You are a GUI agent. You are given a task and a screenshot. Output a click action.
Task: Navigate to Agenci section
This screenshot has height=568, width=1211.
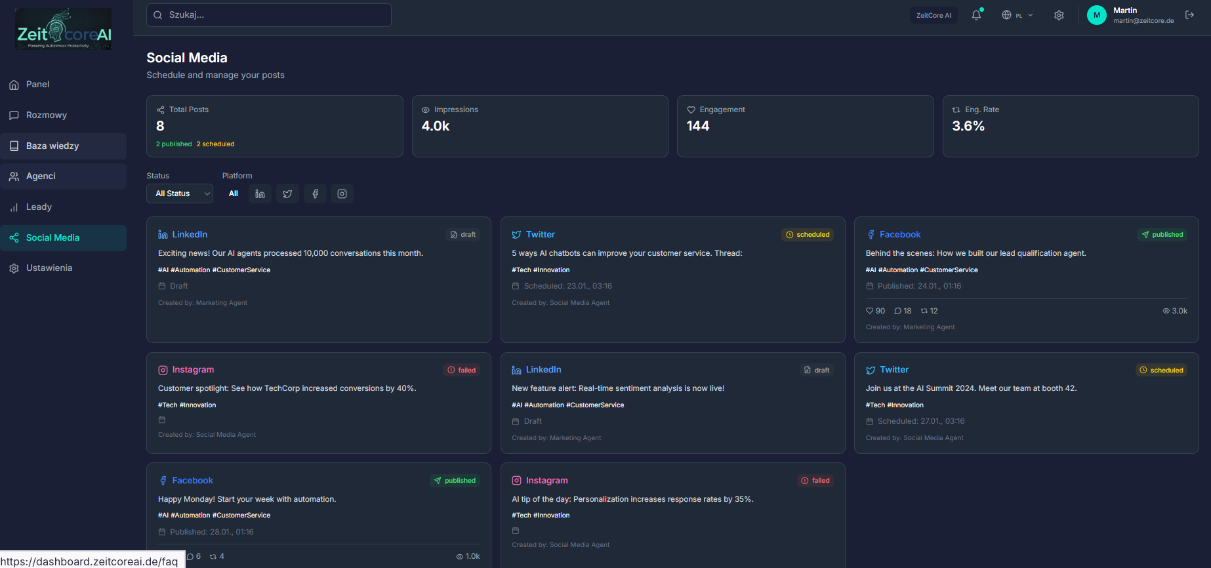41,176
